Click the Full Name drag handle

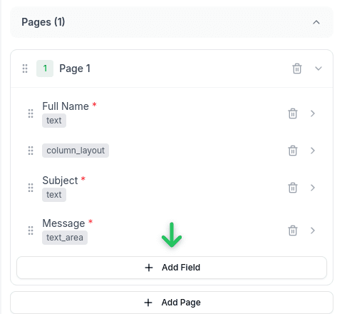click(31, 113)
